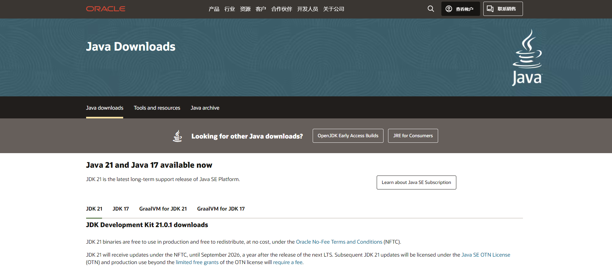Screen dimensions: 612x267
Task: Click the 查看帐户 account button
Action: 461,9
